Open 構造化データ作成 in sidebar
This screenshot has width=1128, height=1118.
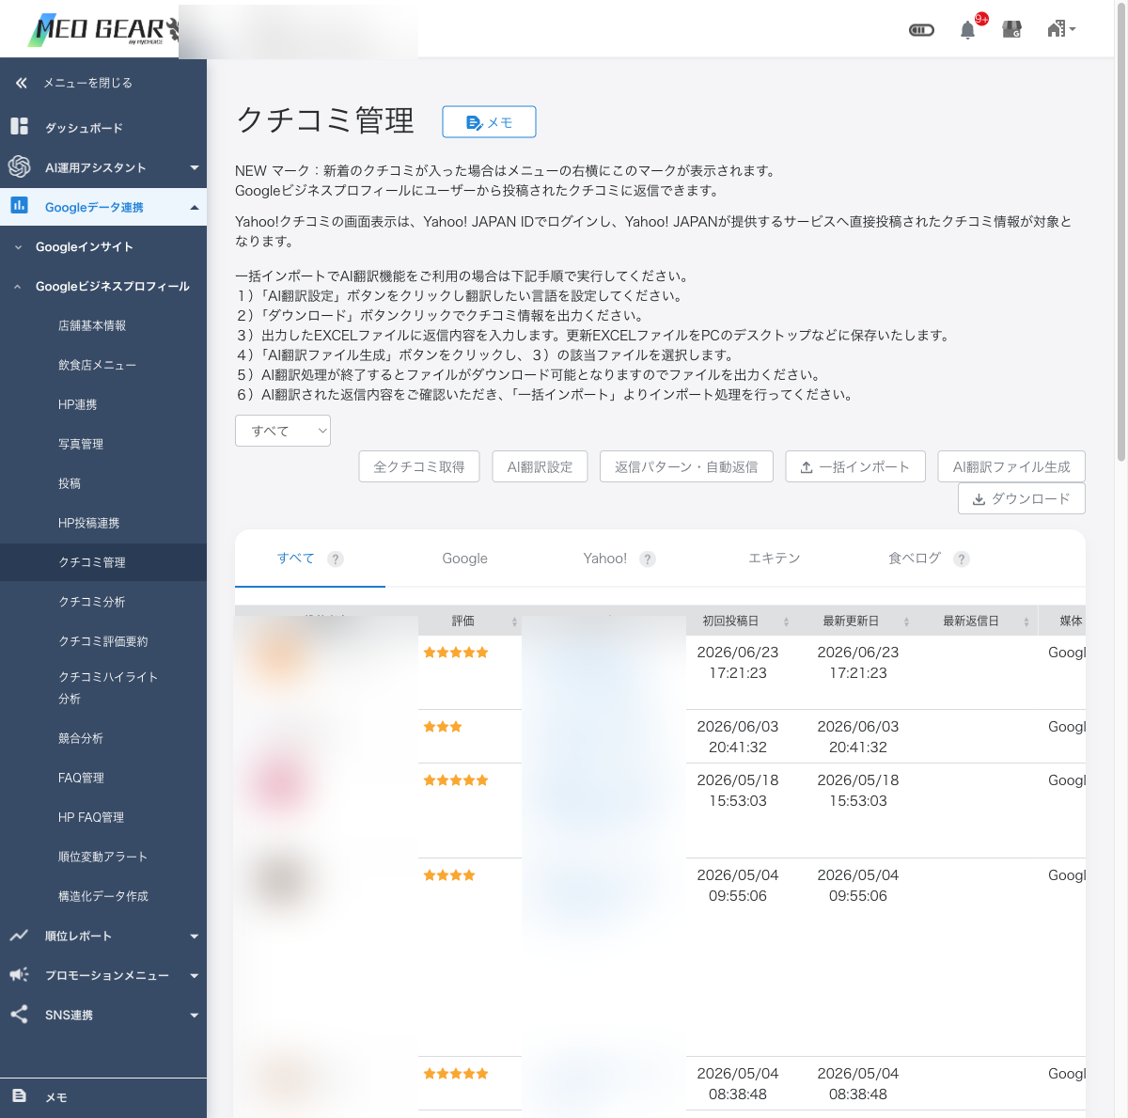103,896
